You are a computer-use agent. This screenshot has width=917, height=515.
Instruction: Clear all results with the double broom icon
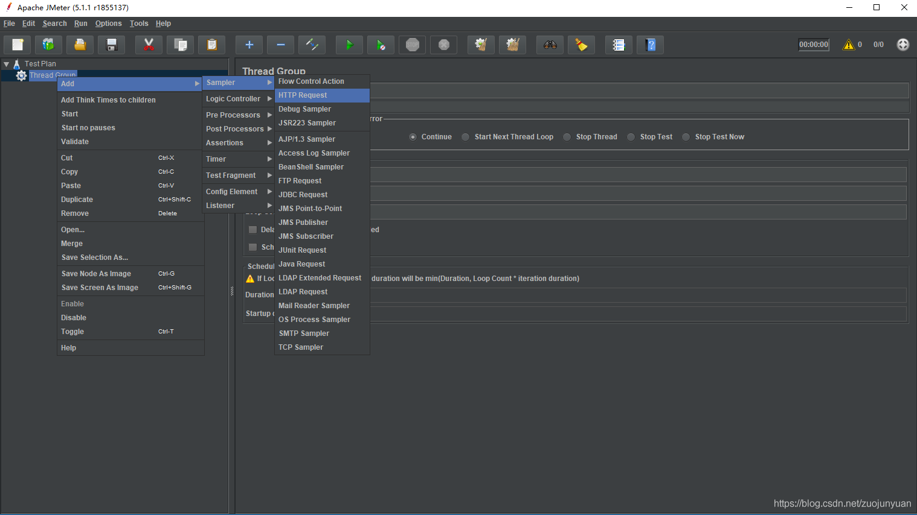point(512,45)
